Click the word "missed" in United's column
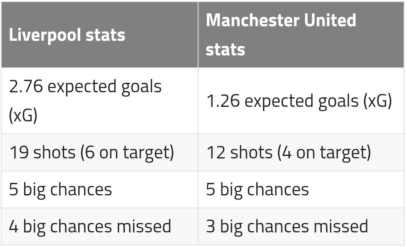407x247 pixels. (340, 226)
